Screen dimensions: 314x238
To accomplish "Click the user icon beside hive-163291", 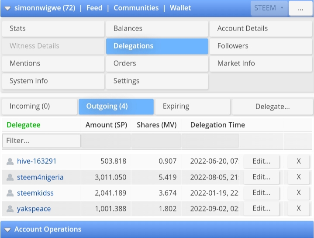I will [10, 162].
